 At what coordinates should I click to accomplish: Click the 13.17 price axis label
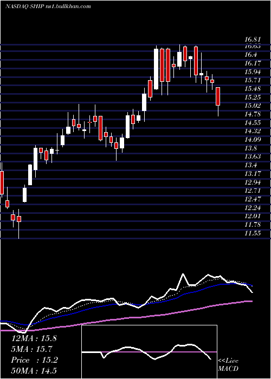click(x=253, y=174)
